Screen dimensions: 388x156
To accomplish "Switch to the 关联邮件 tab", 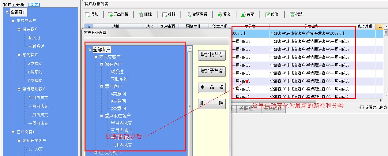I will click(273, 109).
